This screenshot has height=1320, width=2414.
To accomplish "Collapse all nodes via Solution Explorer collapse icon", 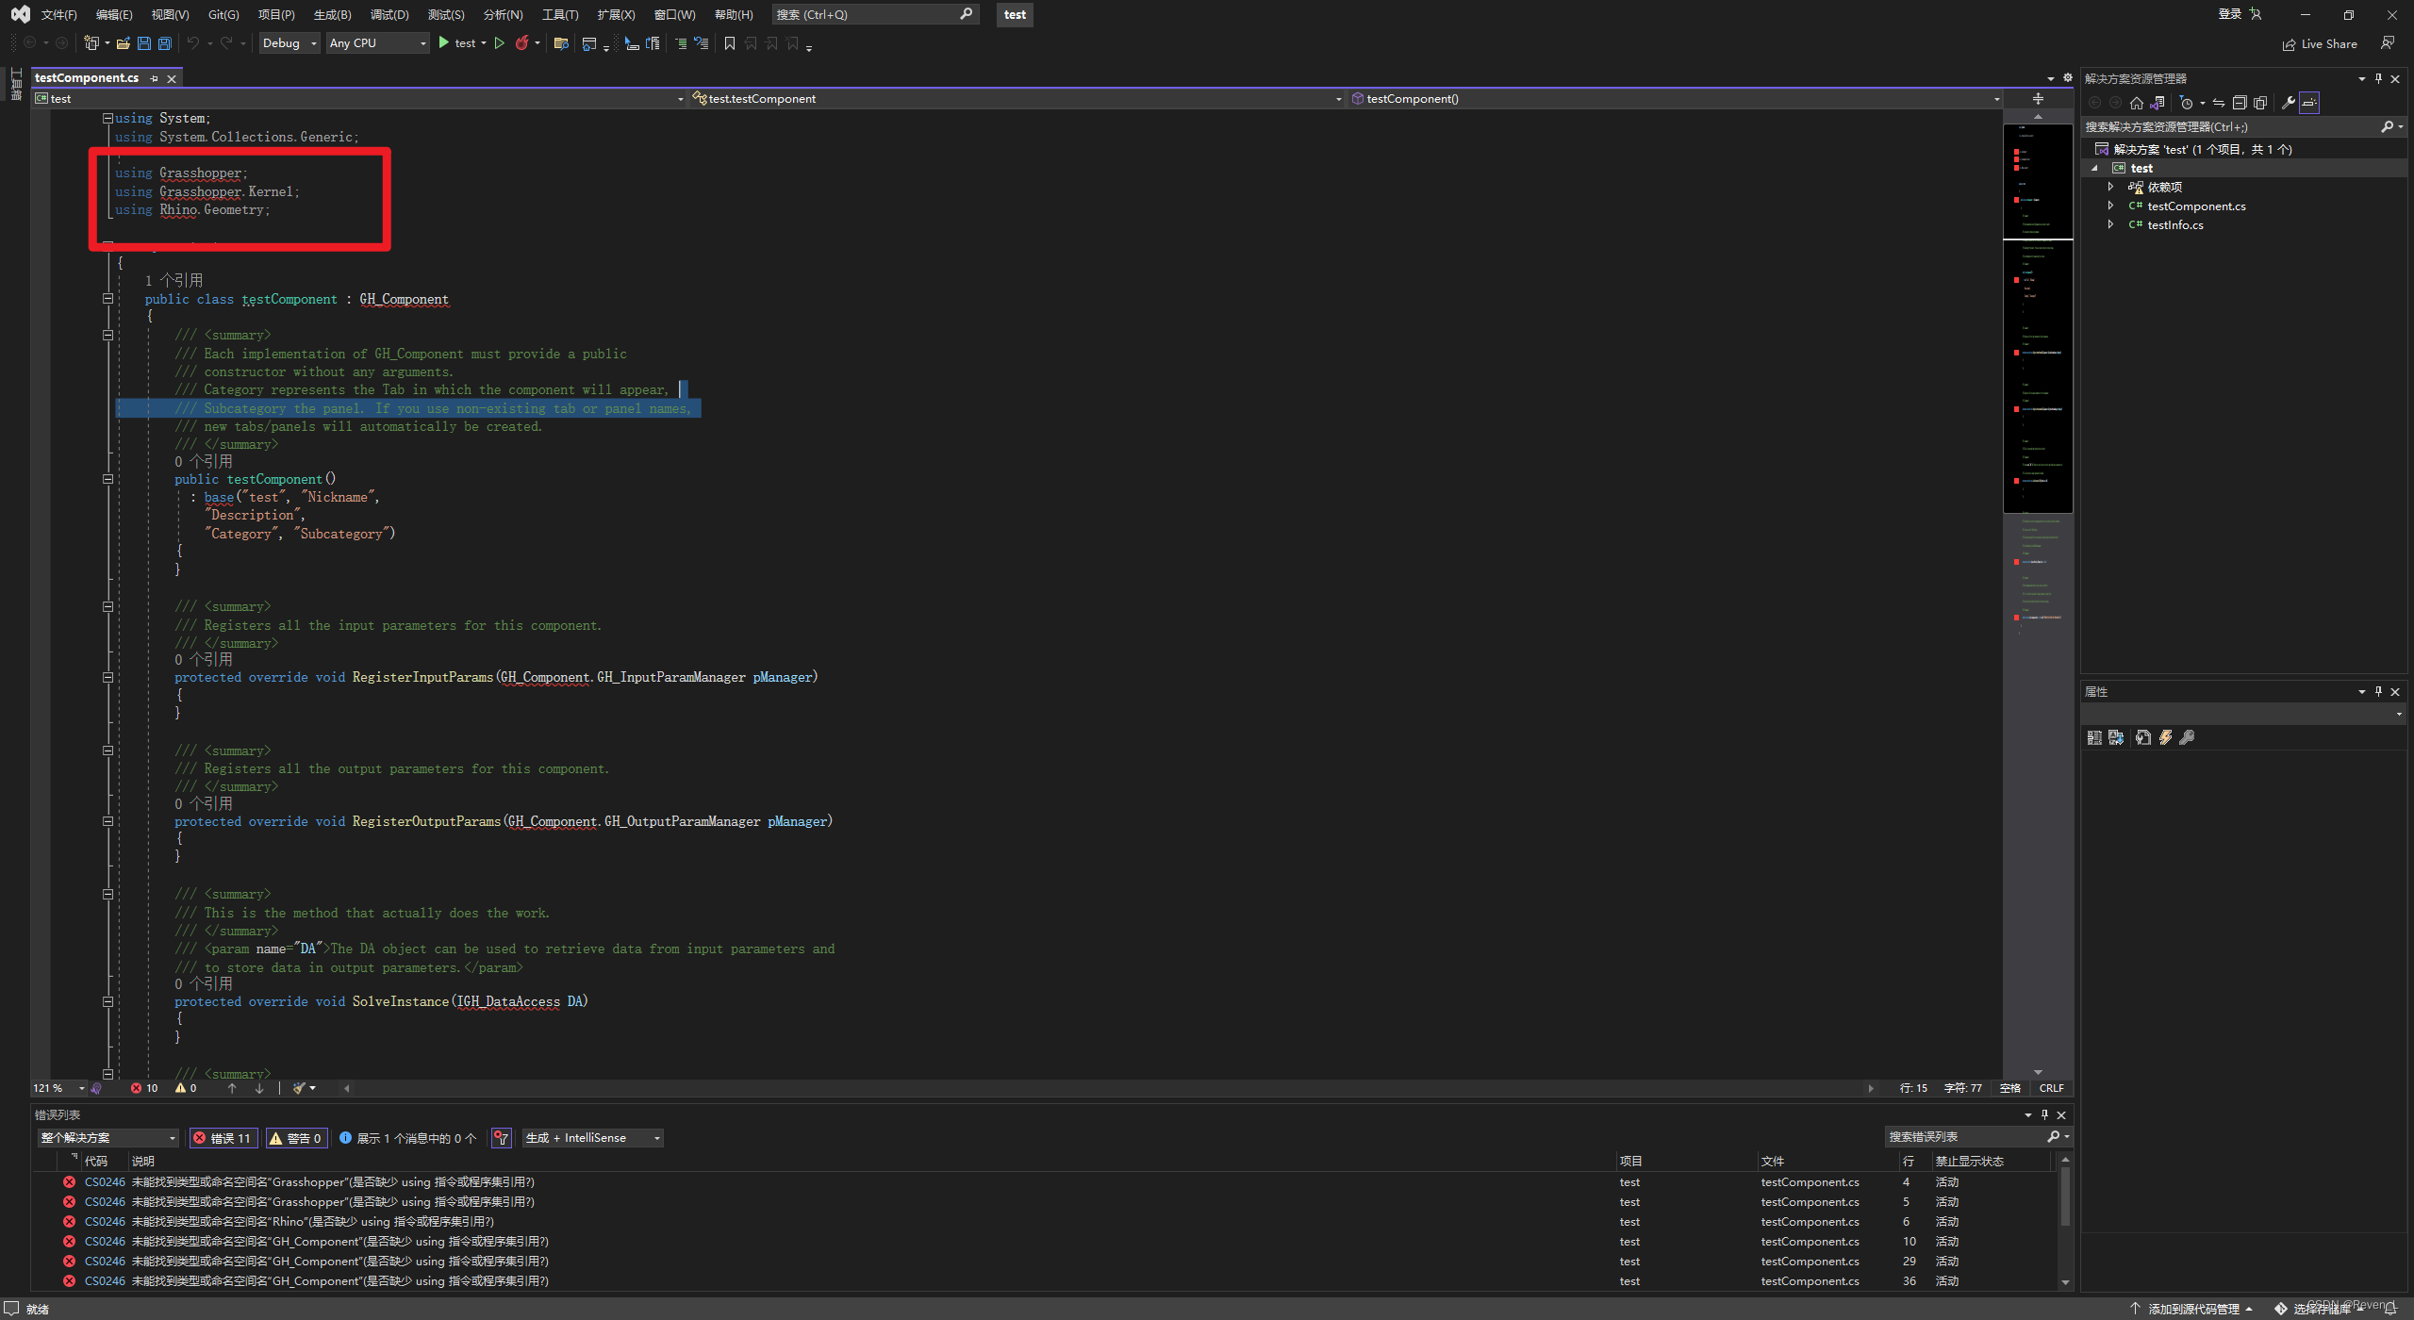I will click(2240, 103).
